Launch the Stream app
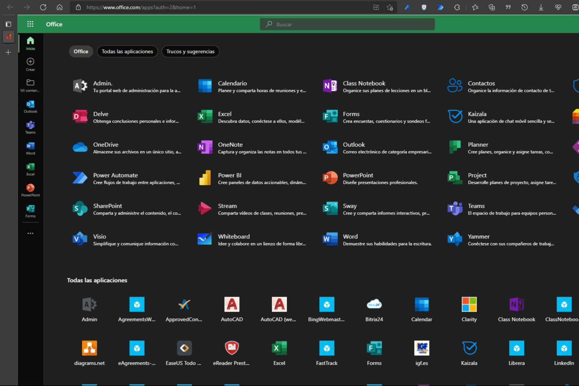Image resolution: width=579 pixels, height=386 pixels. 227,209
